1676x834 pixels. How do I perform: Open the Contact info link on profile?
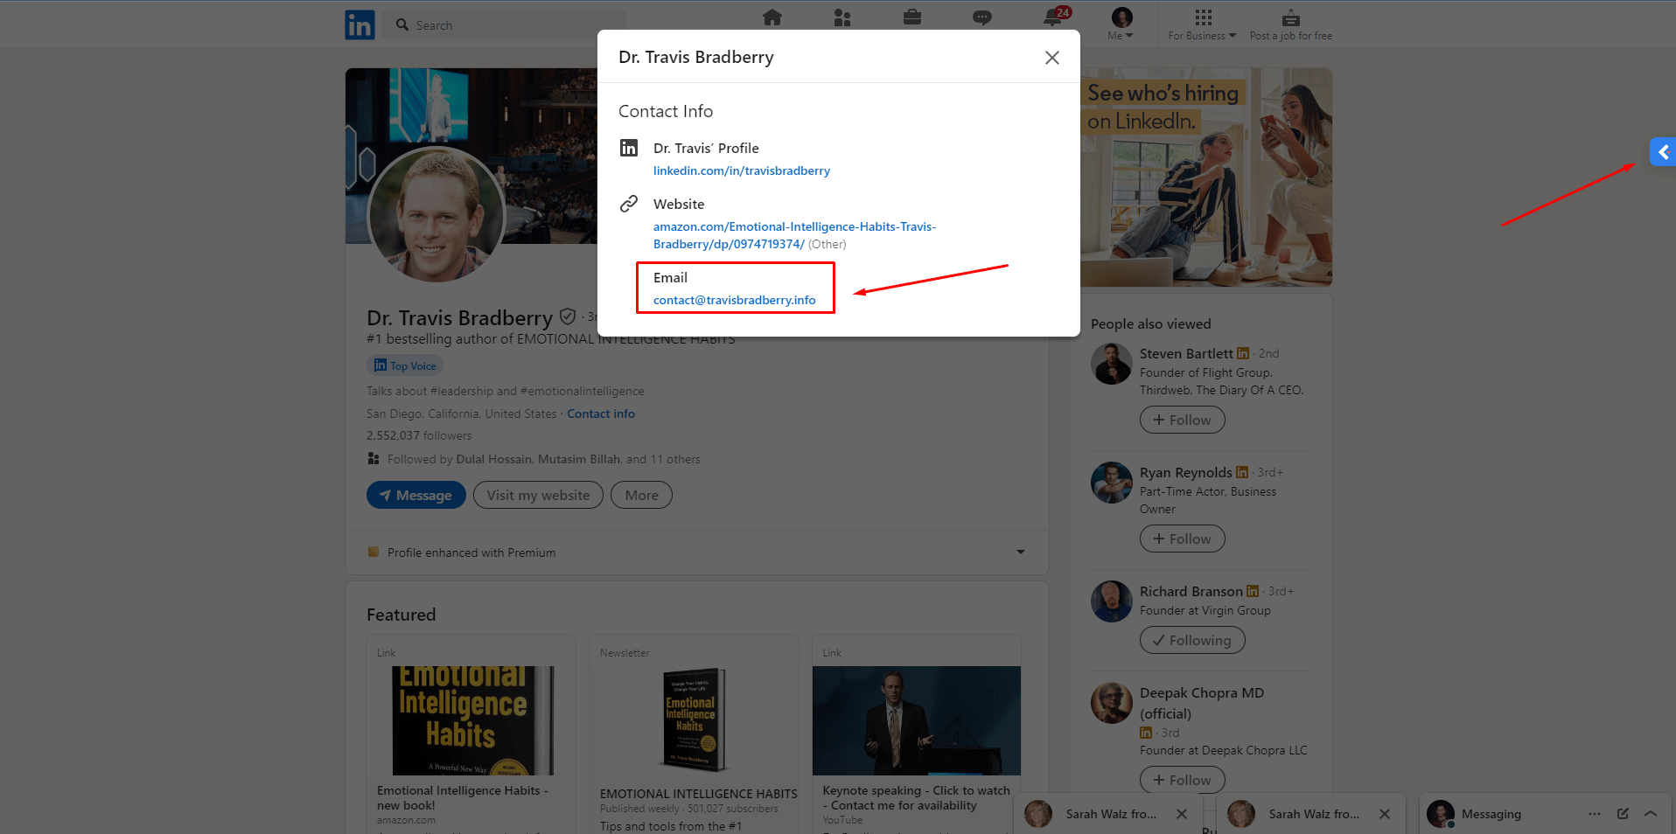600,413
